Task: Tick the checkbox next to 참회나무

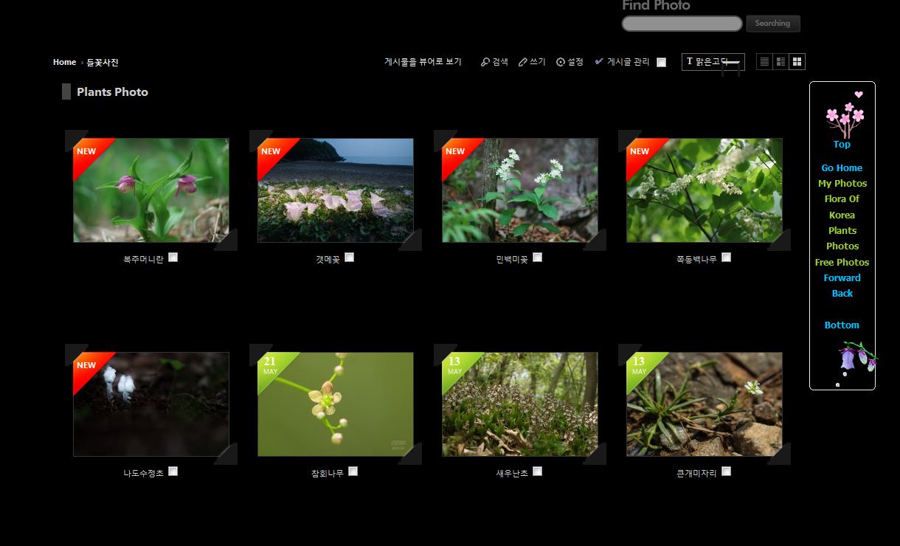Action: click(353, 471)
